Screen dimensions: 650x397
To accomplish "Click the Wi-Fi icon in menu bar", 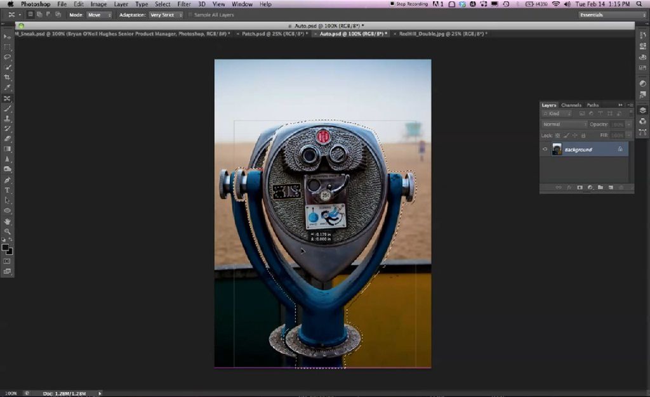I will click(556, 4).
